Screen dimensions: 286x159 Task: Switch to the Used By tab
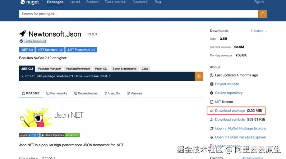112,93
